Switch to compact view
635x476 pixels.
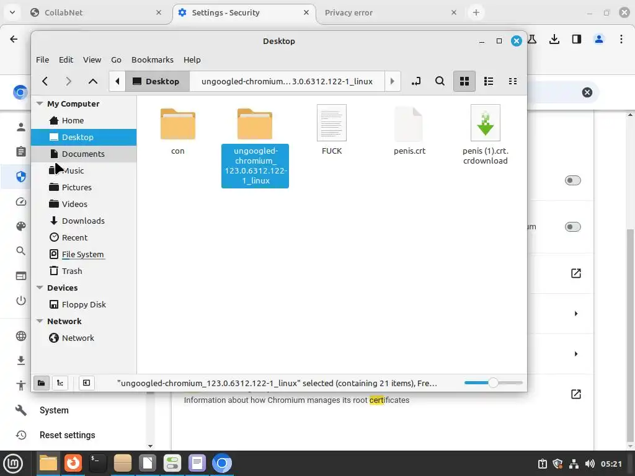click(x=513, y=81)
